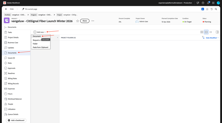Open Date Modified sort dropdown
Viewport: 222px width, 123px height.
coord(212,38)
